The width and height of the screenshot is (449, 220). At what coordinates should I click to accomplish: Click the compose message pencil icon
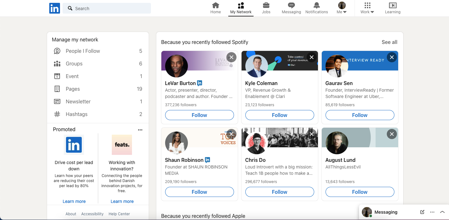(422, 212)
